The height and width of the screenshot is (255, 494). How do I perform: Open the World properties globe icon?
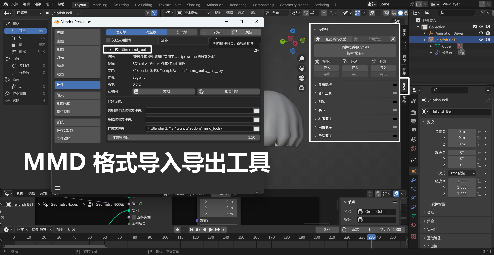[413, 148]
